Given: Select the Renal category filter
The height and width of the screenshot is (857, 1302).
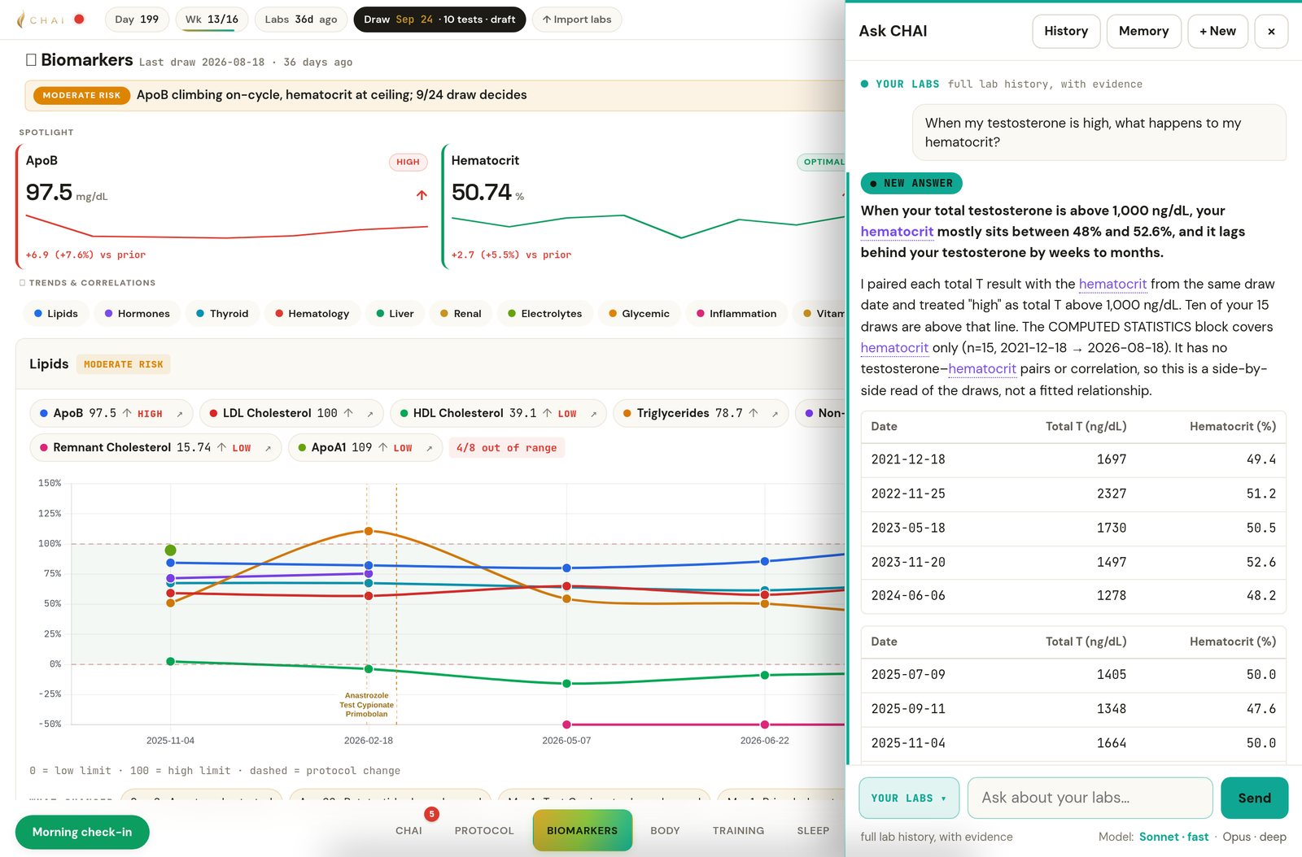Looking at the screenshot, I should point(461,313).
